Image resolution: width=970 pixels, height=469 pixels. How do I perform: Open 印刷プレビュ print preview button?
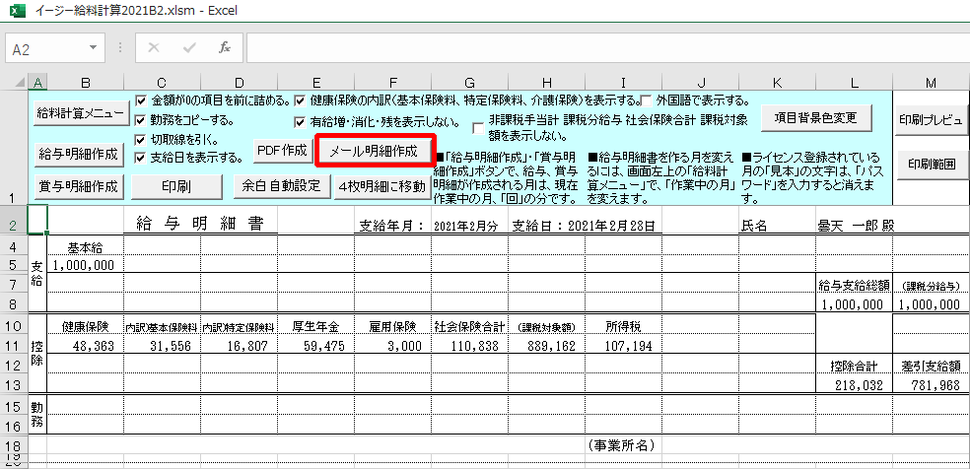(x=932, y=119)
